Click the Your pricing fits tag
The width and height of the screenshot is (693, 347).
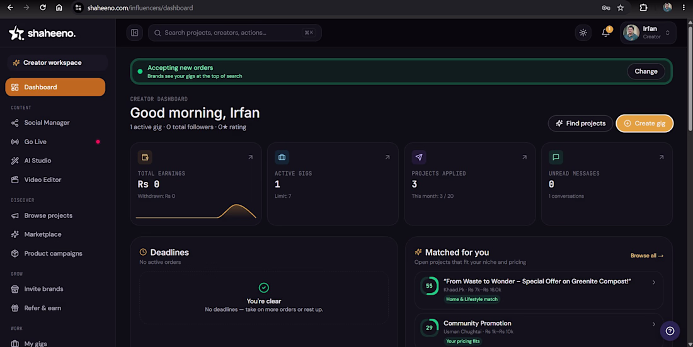[463, 341]
